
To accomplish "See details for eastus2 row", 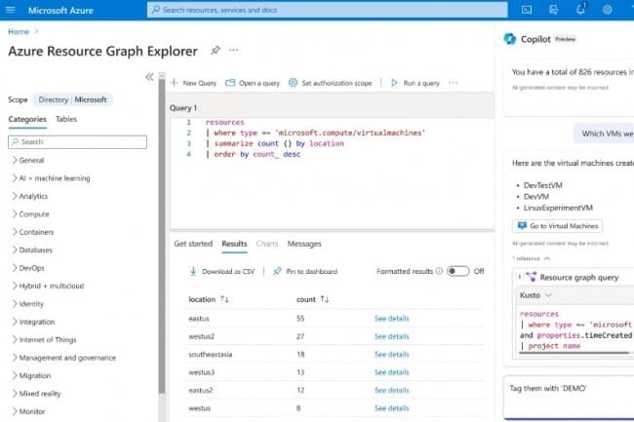I will 391,390.
